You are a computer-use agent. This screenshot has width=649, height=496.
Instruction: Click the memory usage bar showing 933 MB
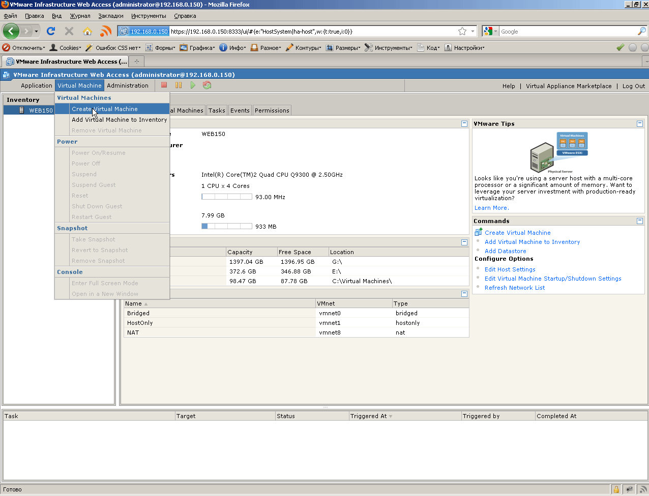point(227,226)
